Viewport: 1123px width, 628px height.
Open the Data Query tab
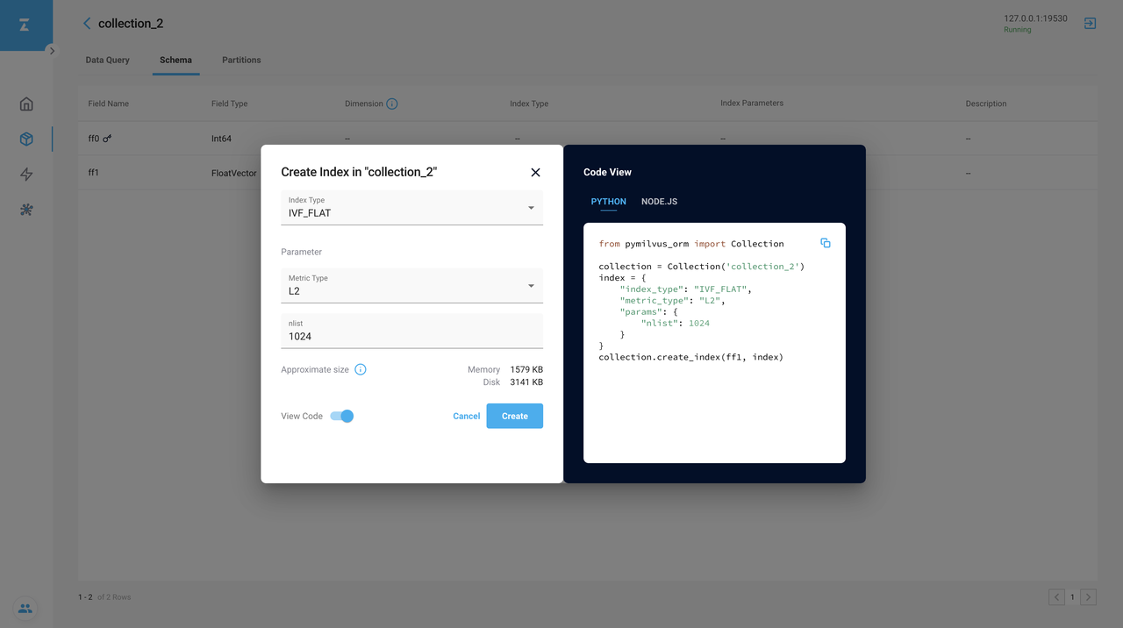point(107,60)
